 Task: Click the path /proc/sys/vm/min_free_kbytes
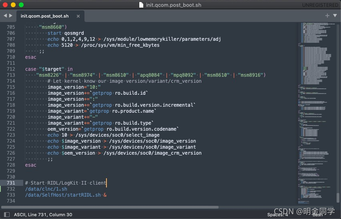point(120,45)
